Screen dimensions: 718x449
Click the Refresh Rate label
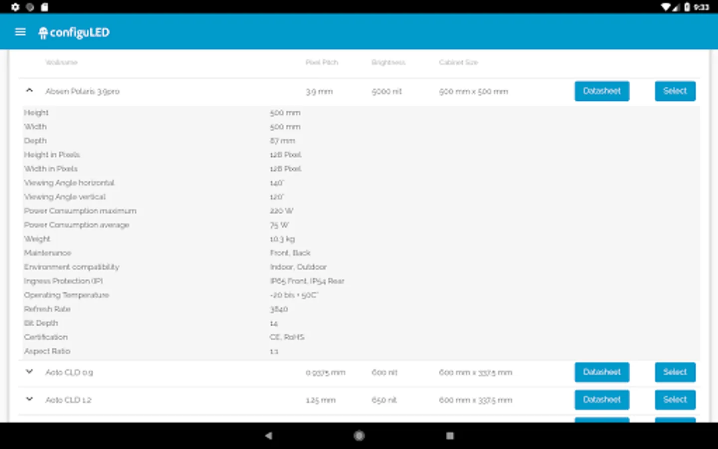[47, 309]
